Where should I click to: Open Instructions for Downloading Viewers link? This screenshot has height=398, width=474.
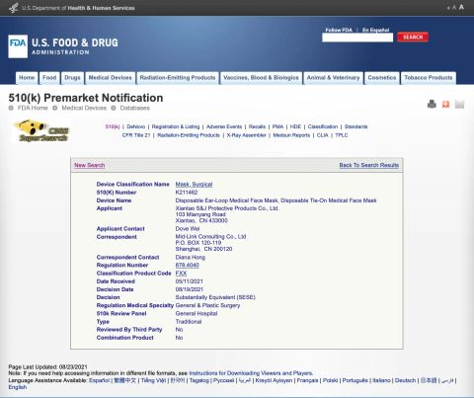click(x=251, y=373)
